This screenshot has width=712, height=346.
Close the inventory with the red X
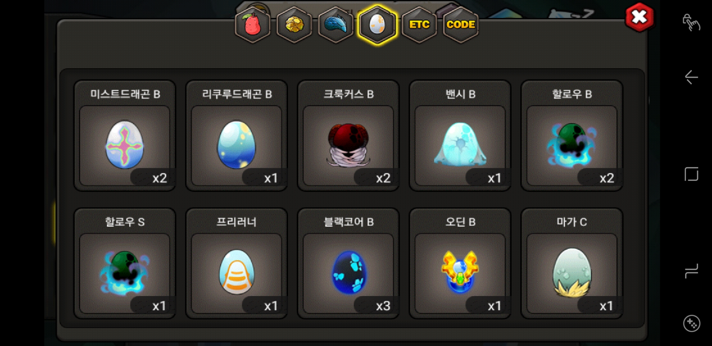(x=640, y=17)
